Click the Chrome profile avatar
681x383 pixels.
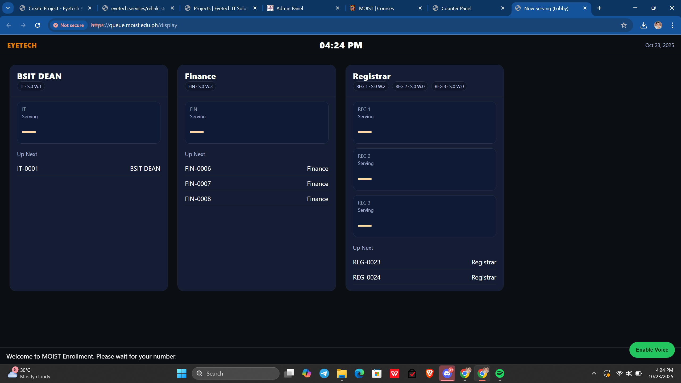pos(658,25)
